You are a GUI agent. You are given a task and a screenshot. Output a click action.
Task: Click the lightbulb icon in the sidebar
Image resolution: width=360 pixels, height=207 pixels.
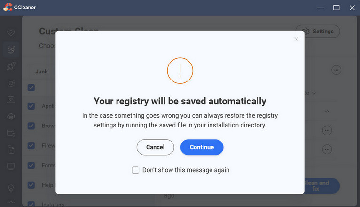pos(10,188)
